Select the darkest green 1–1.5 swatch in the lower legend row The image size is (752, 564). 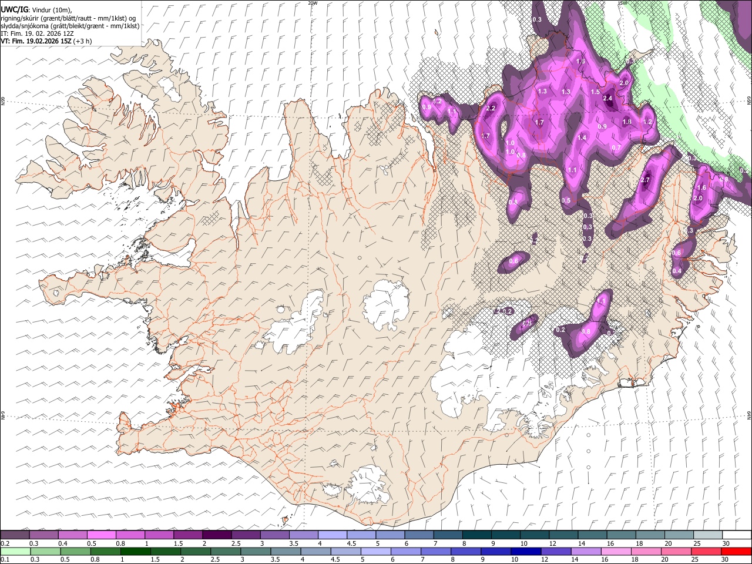136,551
